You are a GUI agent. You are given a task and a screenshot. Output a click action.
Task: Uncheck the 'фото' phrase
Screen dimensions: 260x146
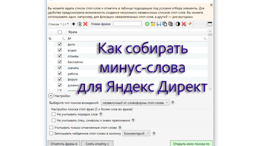(x=60, y=44)
